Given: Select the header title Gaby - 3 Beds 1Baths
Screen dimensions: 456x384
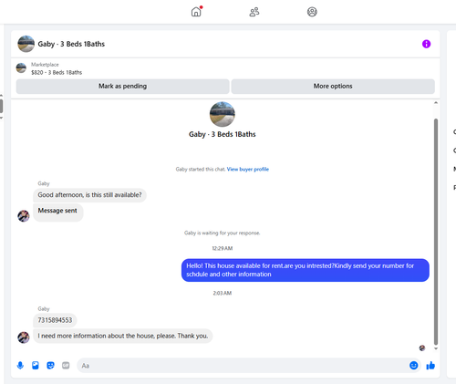Looking at the screenshot, I should [71, 44].
